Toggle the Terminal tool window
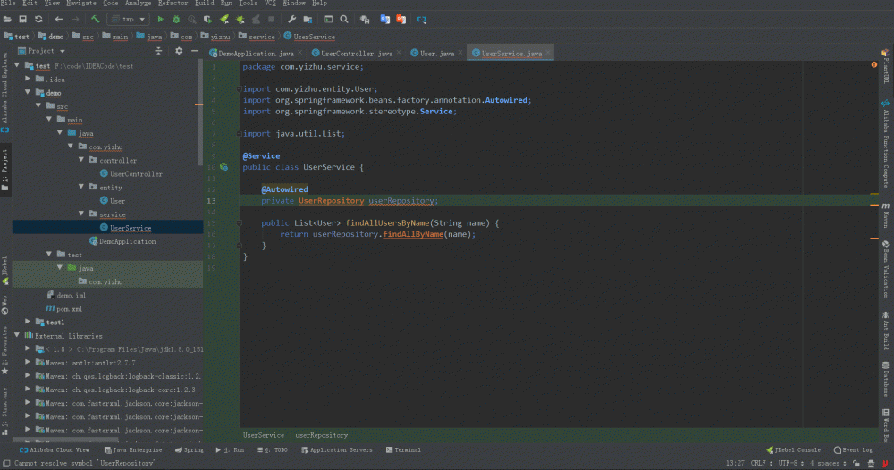894x470 pixels. tap(403, 450)
